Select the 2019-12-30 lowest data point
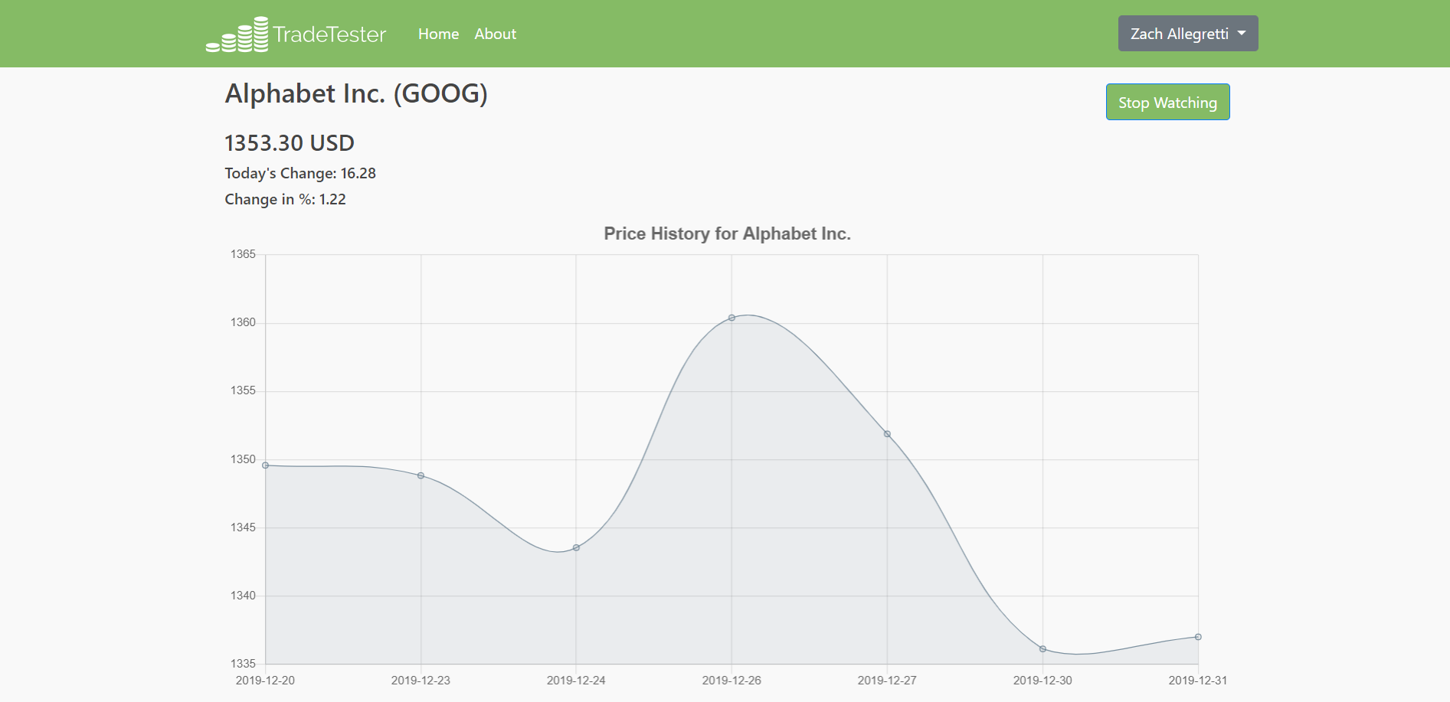This screenshot has width=1450, height=702. coord(1042,649)
